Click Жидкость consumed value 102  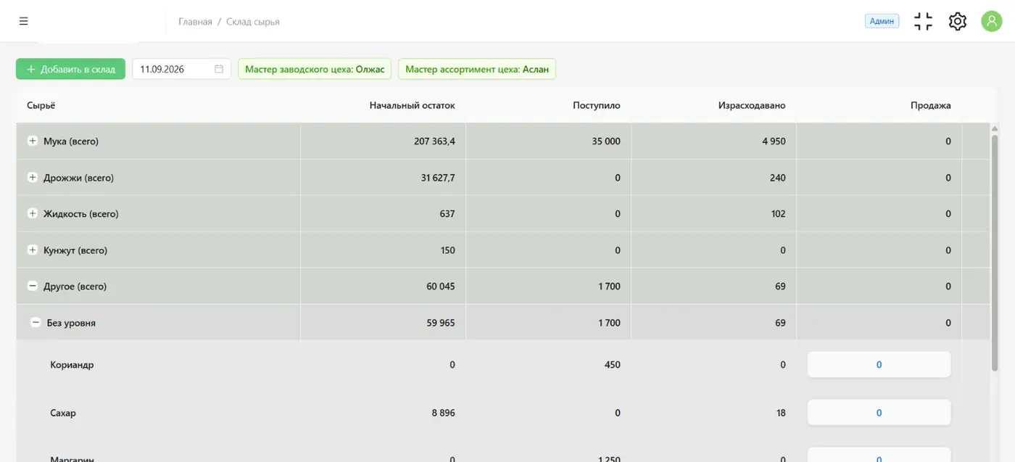coord(778,214)
